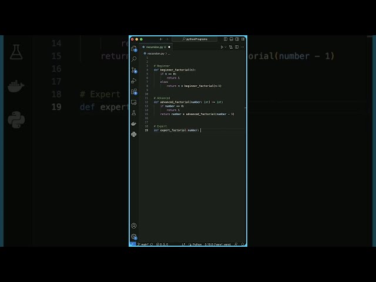Click the '# Advanced' comment on line 11
Viewport: 376px width, 282px height.
162,98
